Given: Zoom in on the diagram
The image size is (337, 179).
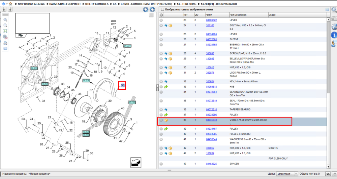Looking at the screenshot, I should click(5, 20).
